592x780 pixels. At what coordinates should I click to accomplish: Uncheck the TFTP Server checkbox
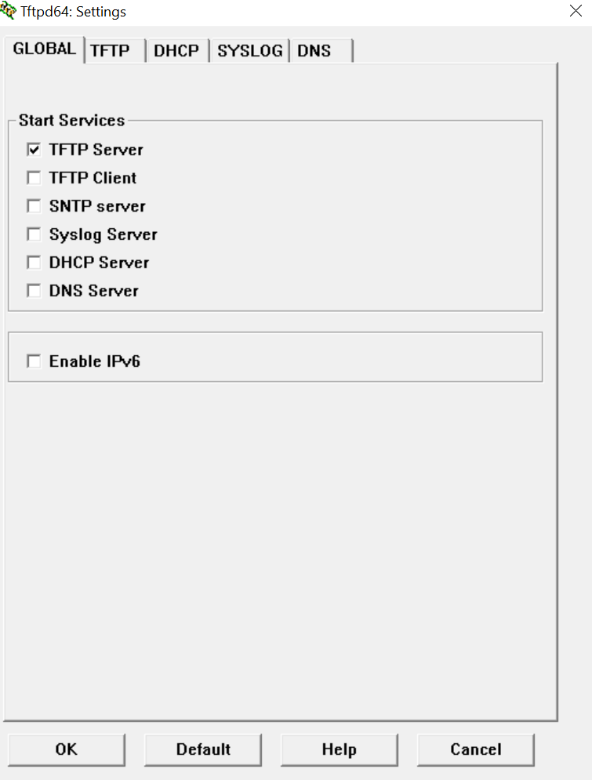tap(34, 149)
